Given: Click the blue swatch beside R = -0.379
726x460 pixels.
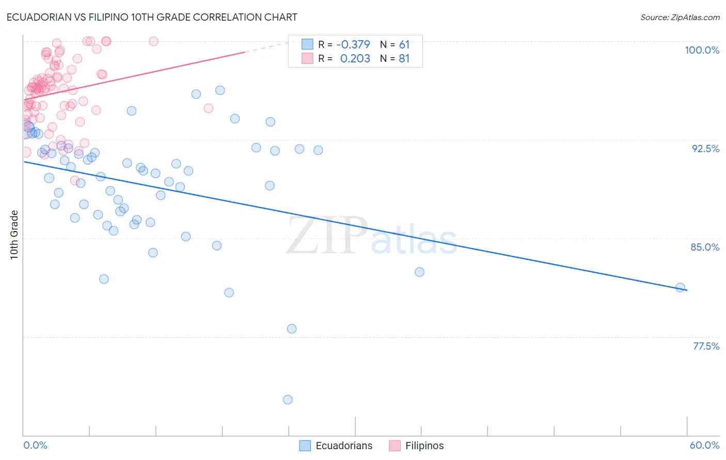Looking at the screenshot, I should tap(307, 44).
